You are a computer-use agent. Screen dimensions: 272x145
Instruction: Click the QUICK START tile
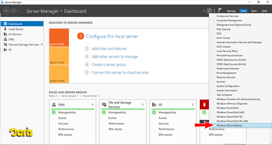(59, 38)
